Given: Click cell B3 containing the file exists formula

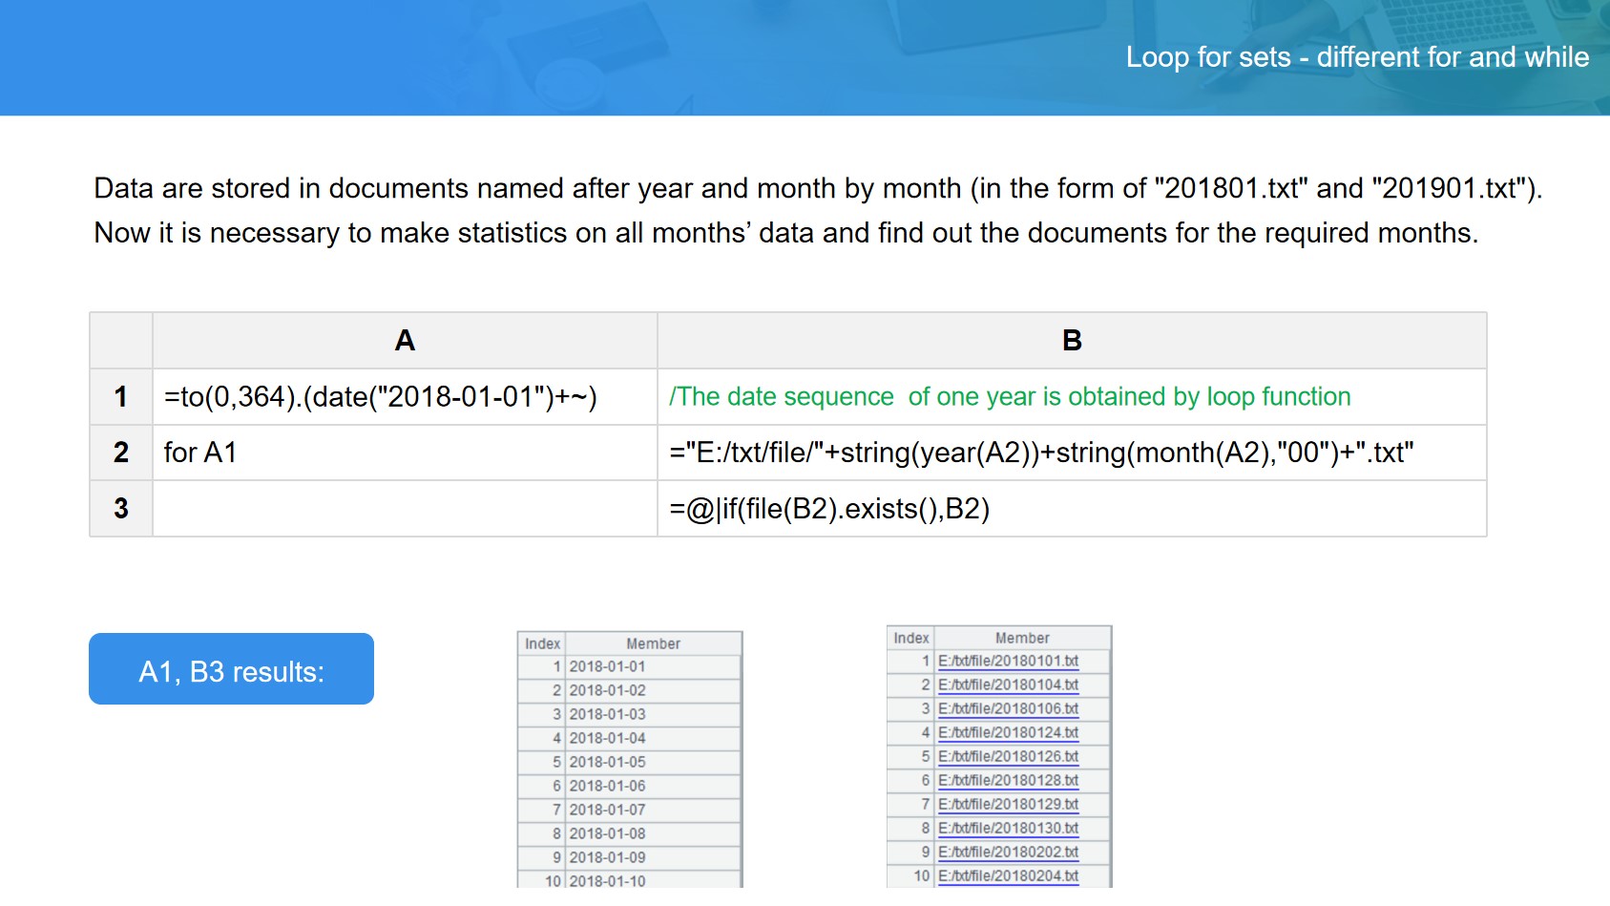Looking at the screenshot, I should [829, 509].
